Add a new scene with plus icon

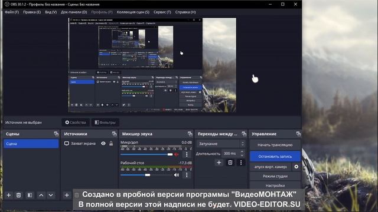pyautogui.click(x=9, y=195)
